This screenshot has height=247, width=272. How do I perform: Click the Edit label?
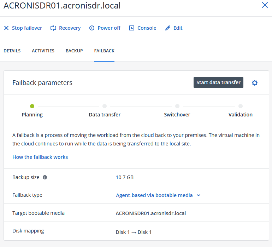(x=178, y=28)
